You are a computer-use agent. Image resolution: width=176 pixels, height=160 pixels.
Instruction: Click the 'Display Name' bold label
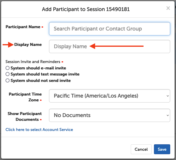pos(28,44)
